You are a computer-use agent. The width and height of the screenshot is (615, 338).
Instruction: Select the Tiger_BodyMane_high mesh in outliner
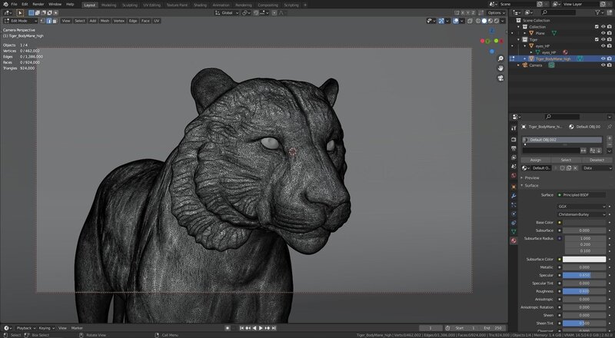(x=552, y=58)
